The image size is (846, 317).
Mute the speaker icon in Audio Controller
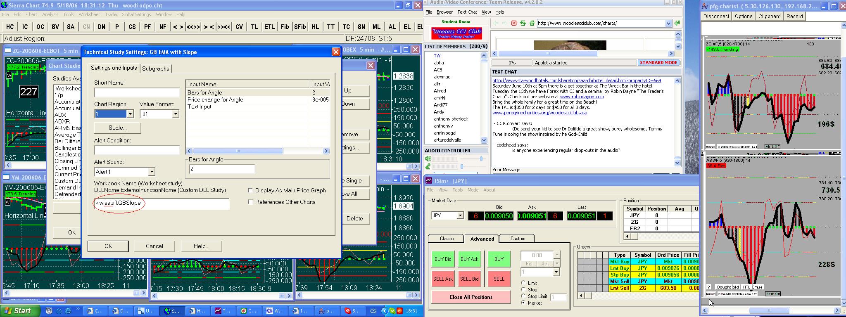click(428, 159)
